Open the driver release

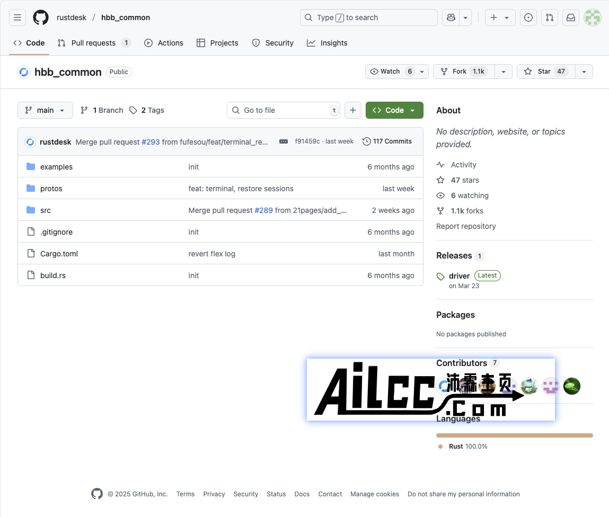pyautogui.click(x=459, y=276)
